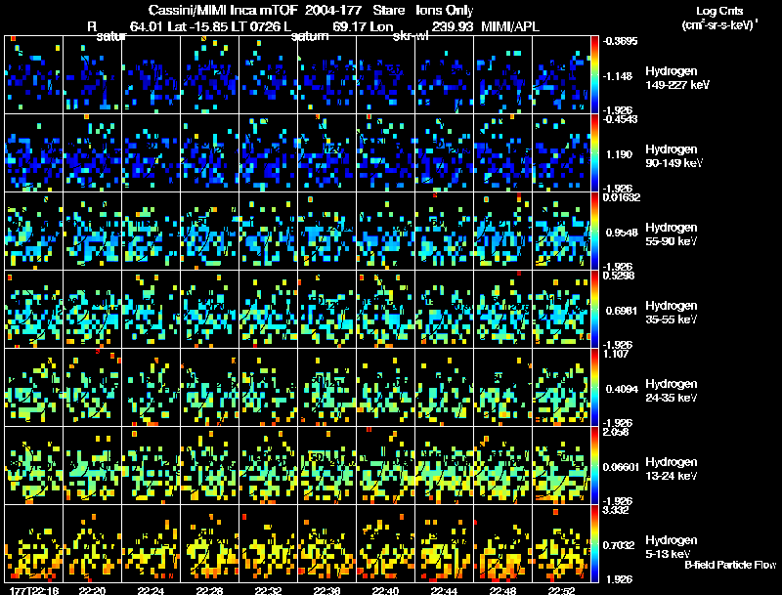Select the 149-227 keV panel at 22:16

[34, 75]
